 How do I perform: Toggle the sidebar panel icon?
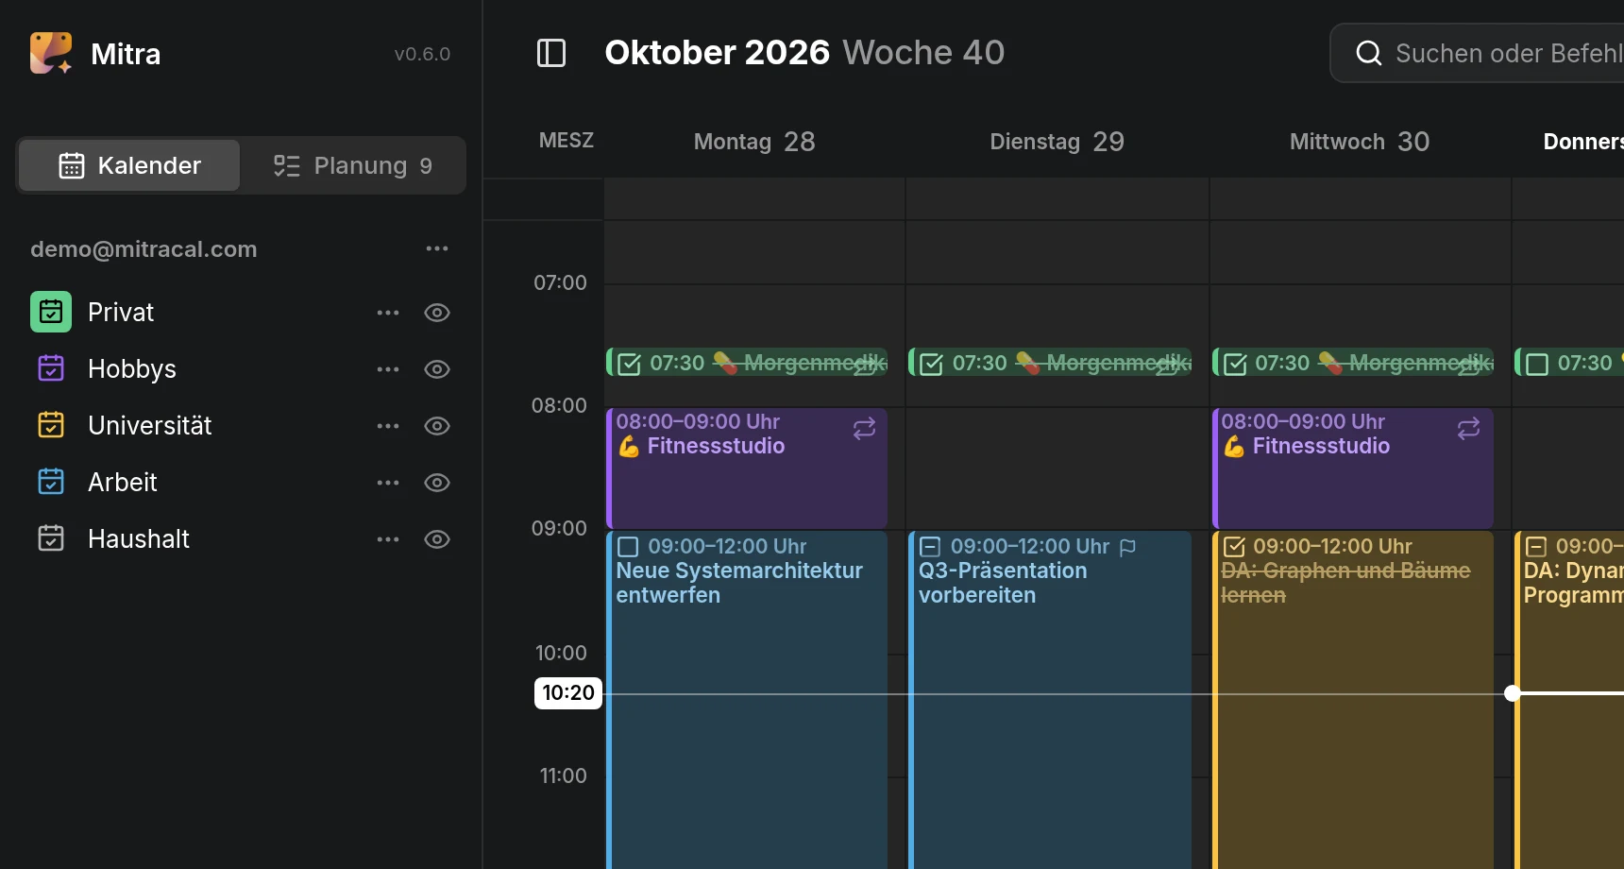click(x=551, y=53)
